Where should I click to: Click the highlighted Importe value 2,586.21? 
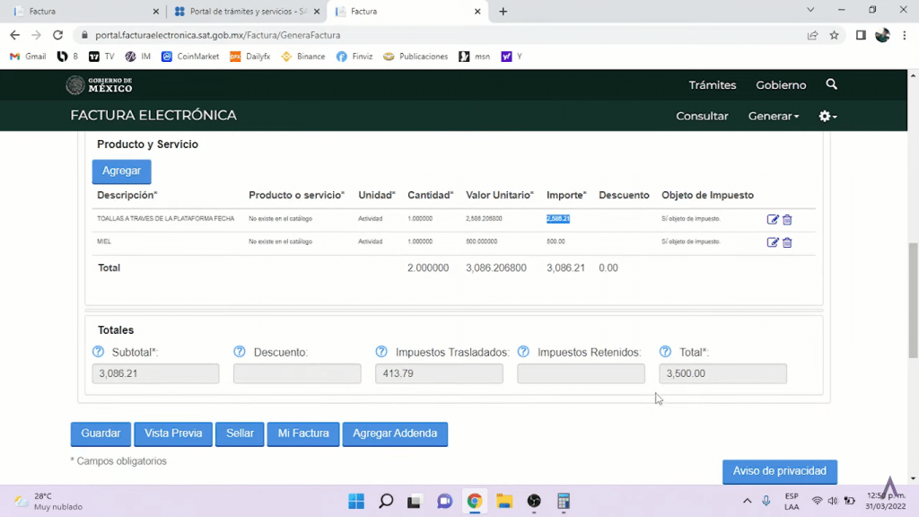coord(558,219)
